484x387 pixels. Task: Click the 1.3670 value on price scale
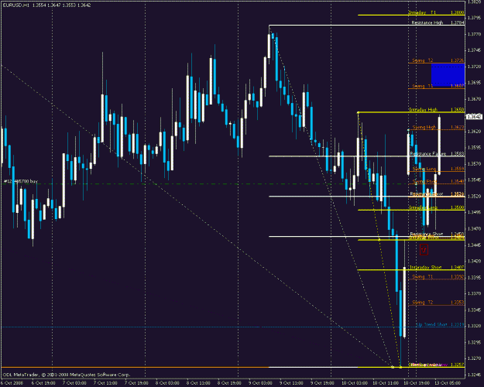[x=474, y=99]
